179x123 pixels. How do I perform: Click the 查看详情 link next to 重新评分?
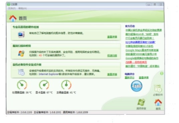click(x=144, y=78)
